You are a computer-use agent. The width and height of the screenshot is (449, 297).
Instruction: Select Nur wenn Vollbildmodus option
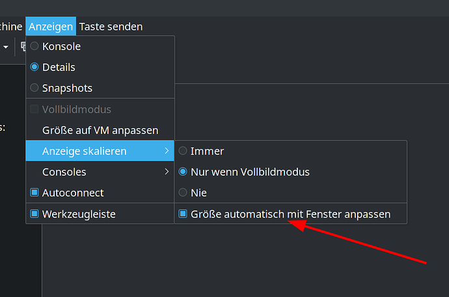[x=250, y=172]
